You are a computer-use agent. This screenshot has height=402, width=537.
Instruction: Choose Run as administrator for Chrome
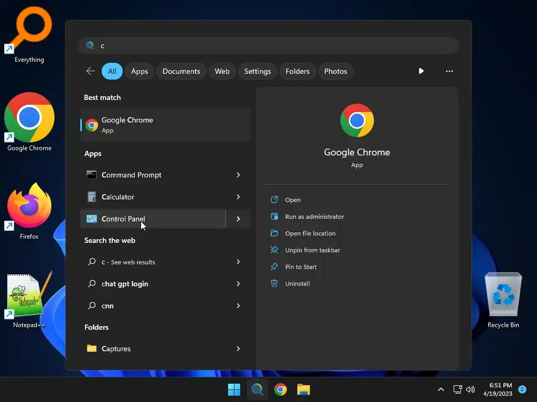tap(315, 217)
